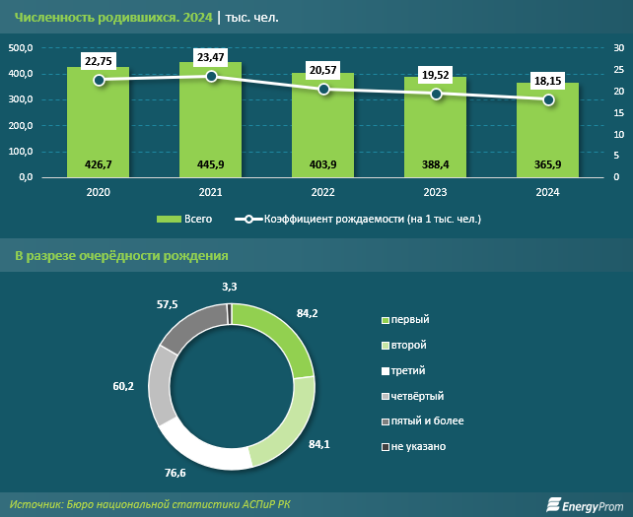The image size is (633, 517).
Task: Click the 'не указано' legend color square
Action: (x=386, y=446)
